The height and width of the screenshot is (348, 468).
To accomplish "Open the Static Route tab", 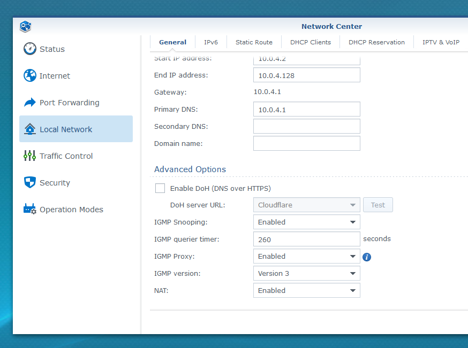I will tap(254, 42).
